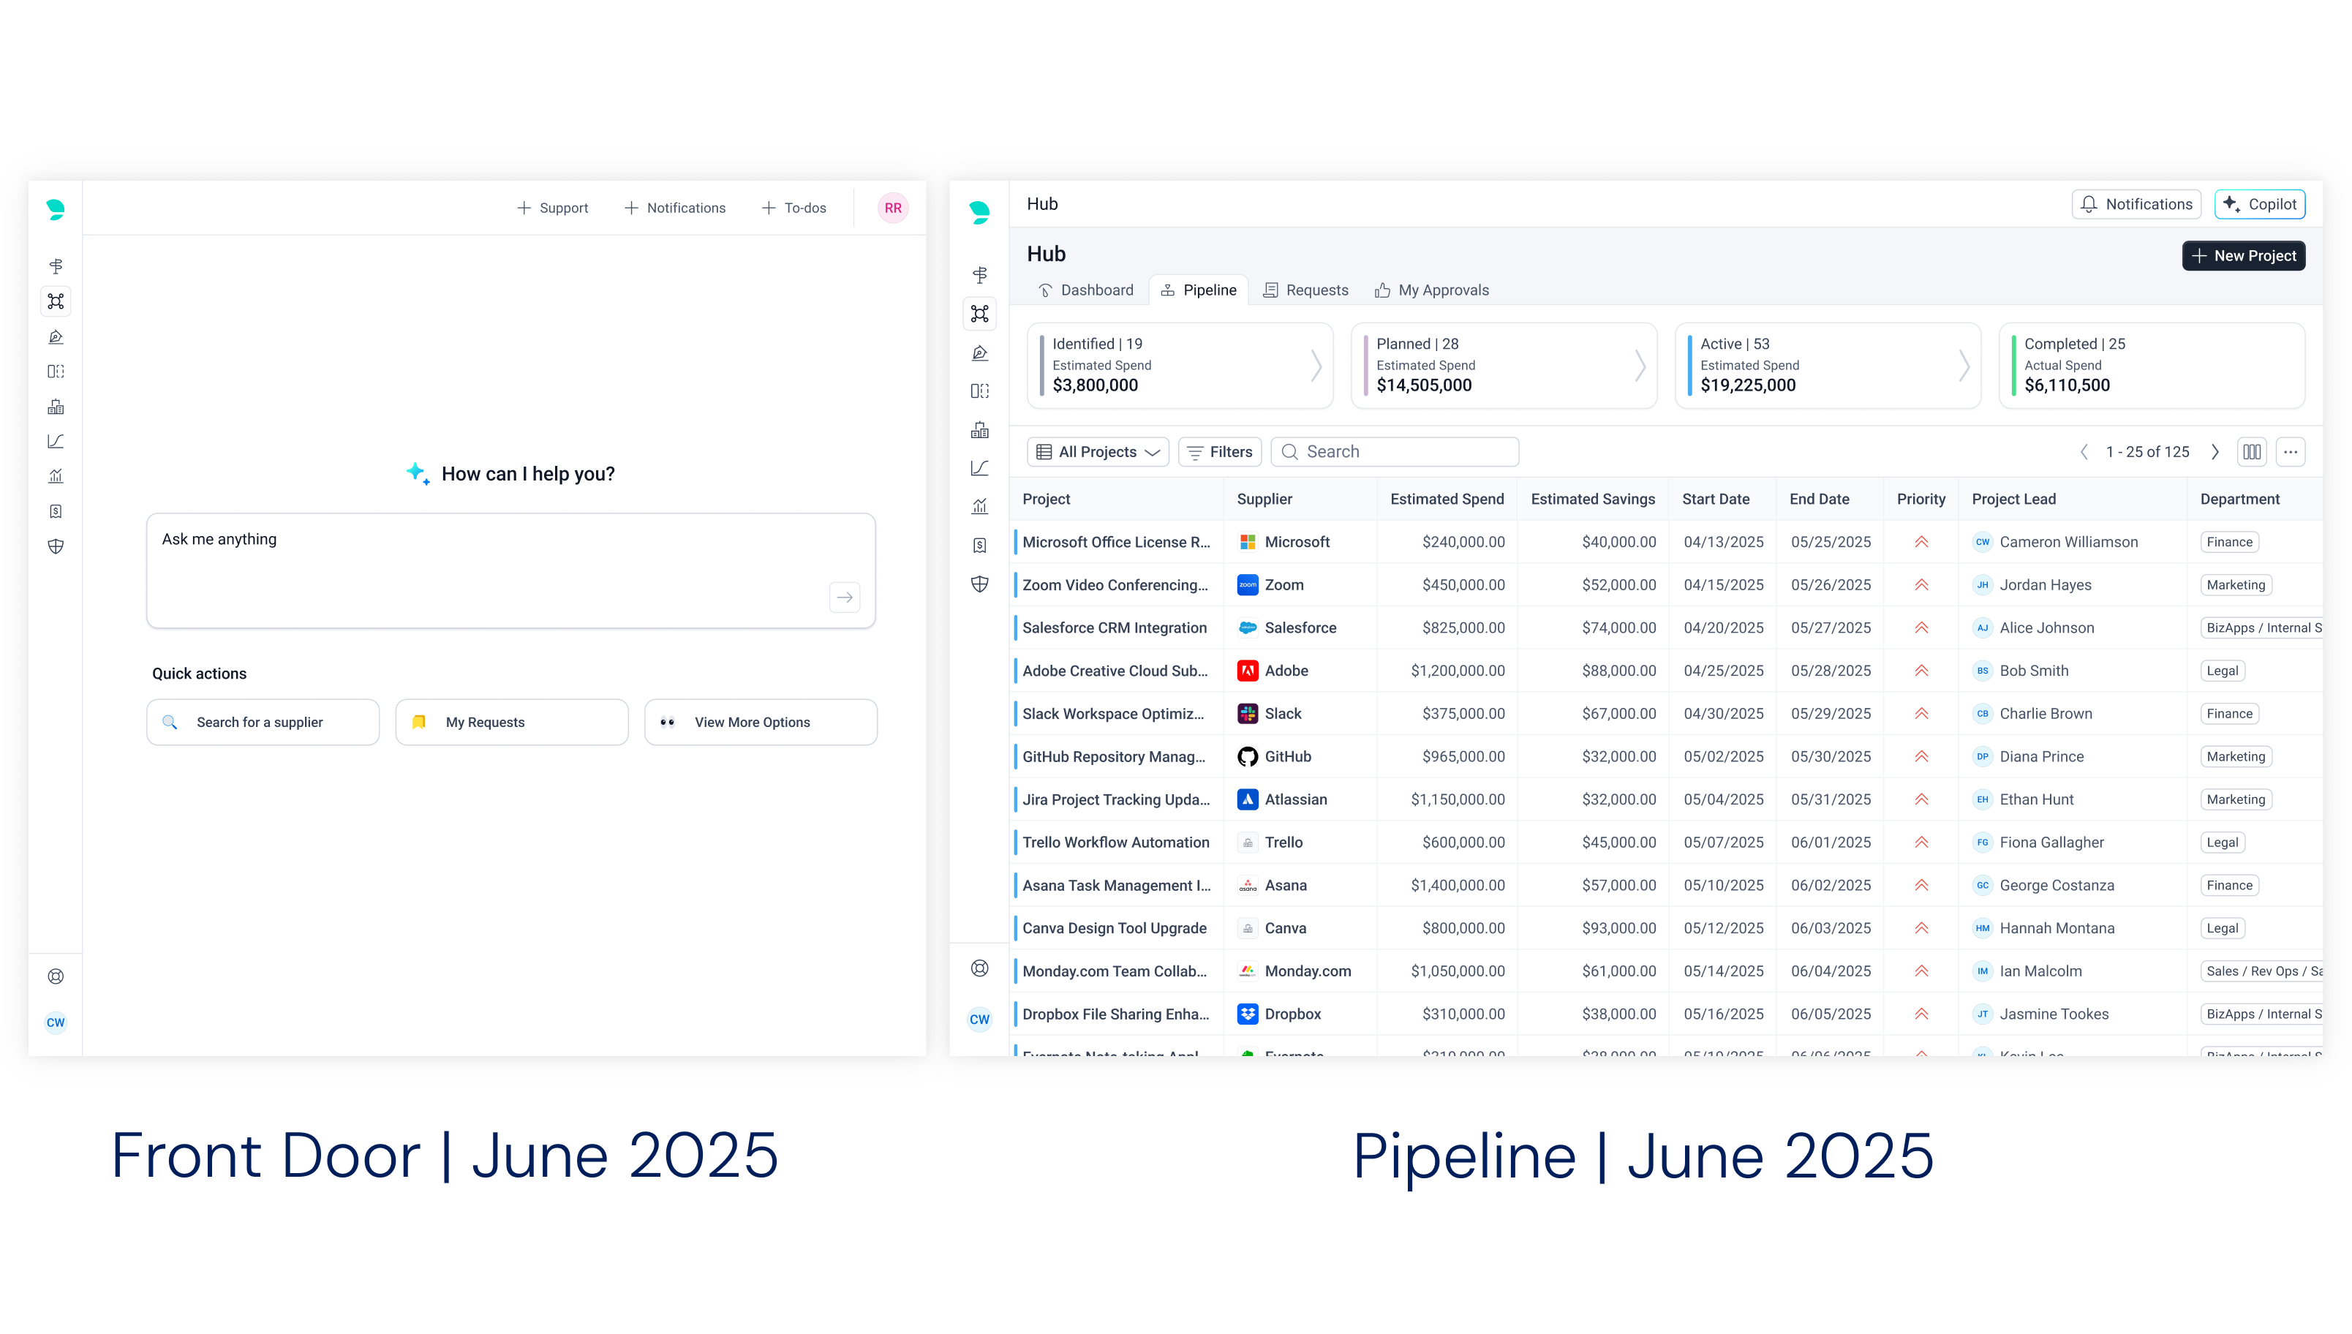Switch to the Requests tab
The width and height of the screenshot is (2352, 1334).
1305,290
